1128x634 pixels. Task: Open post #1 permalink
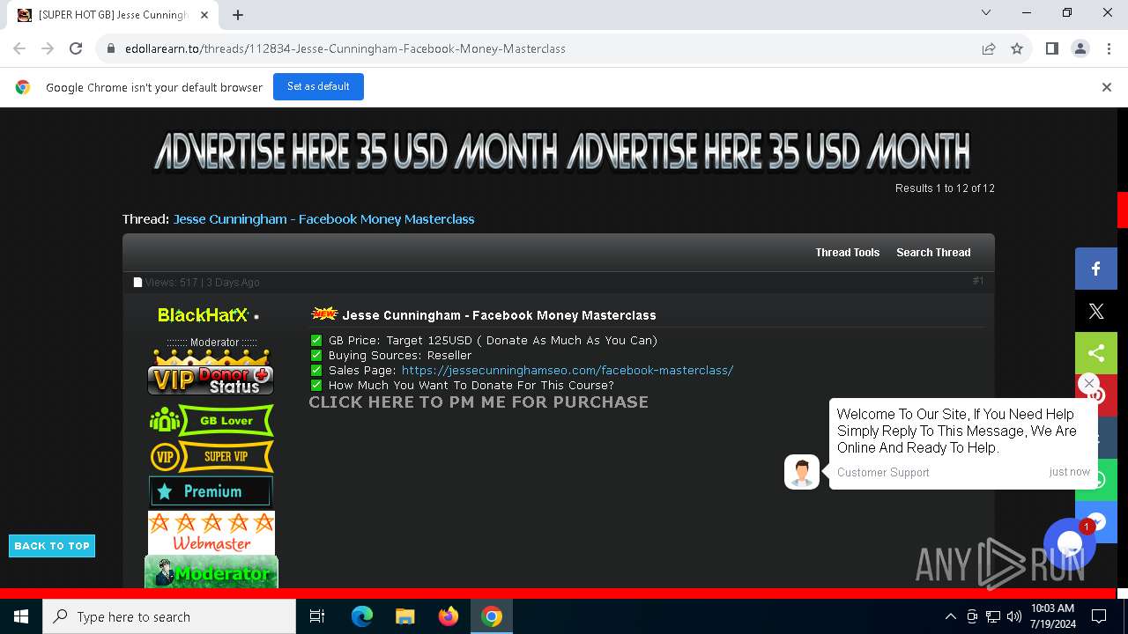tap(978, 281)
